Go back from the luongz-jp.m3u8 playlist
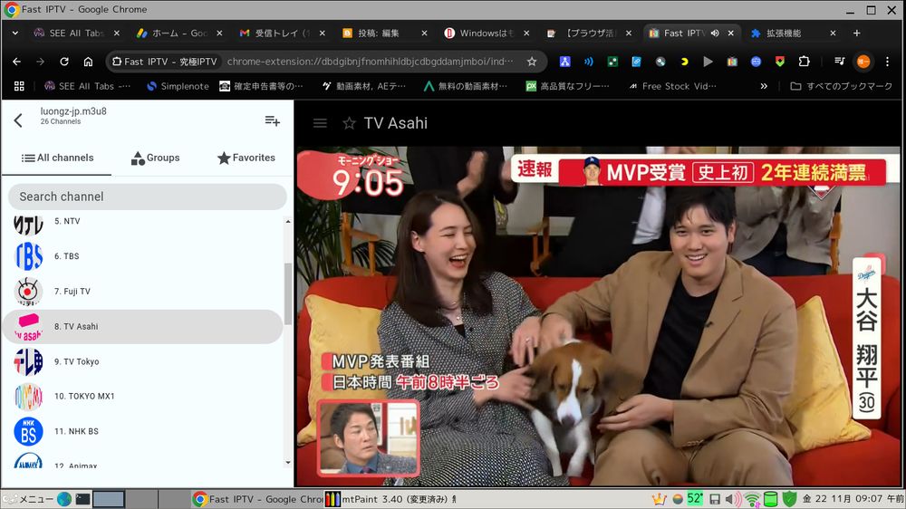Viewport: 906px width, 509px height. (x=18, y=120)
